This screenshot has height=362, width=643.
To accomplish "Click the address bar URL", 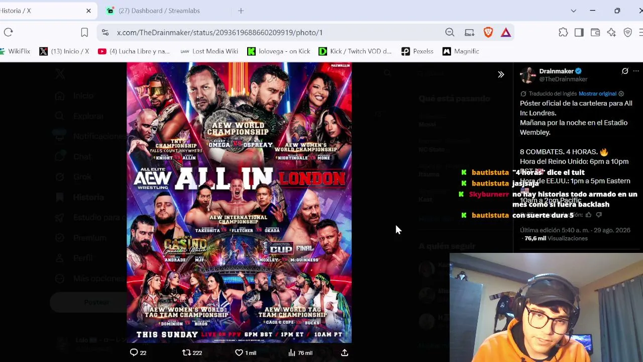I will click(x=220, y=32).
